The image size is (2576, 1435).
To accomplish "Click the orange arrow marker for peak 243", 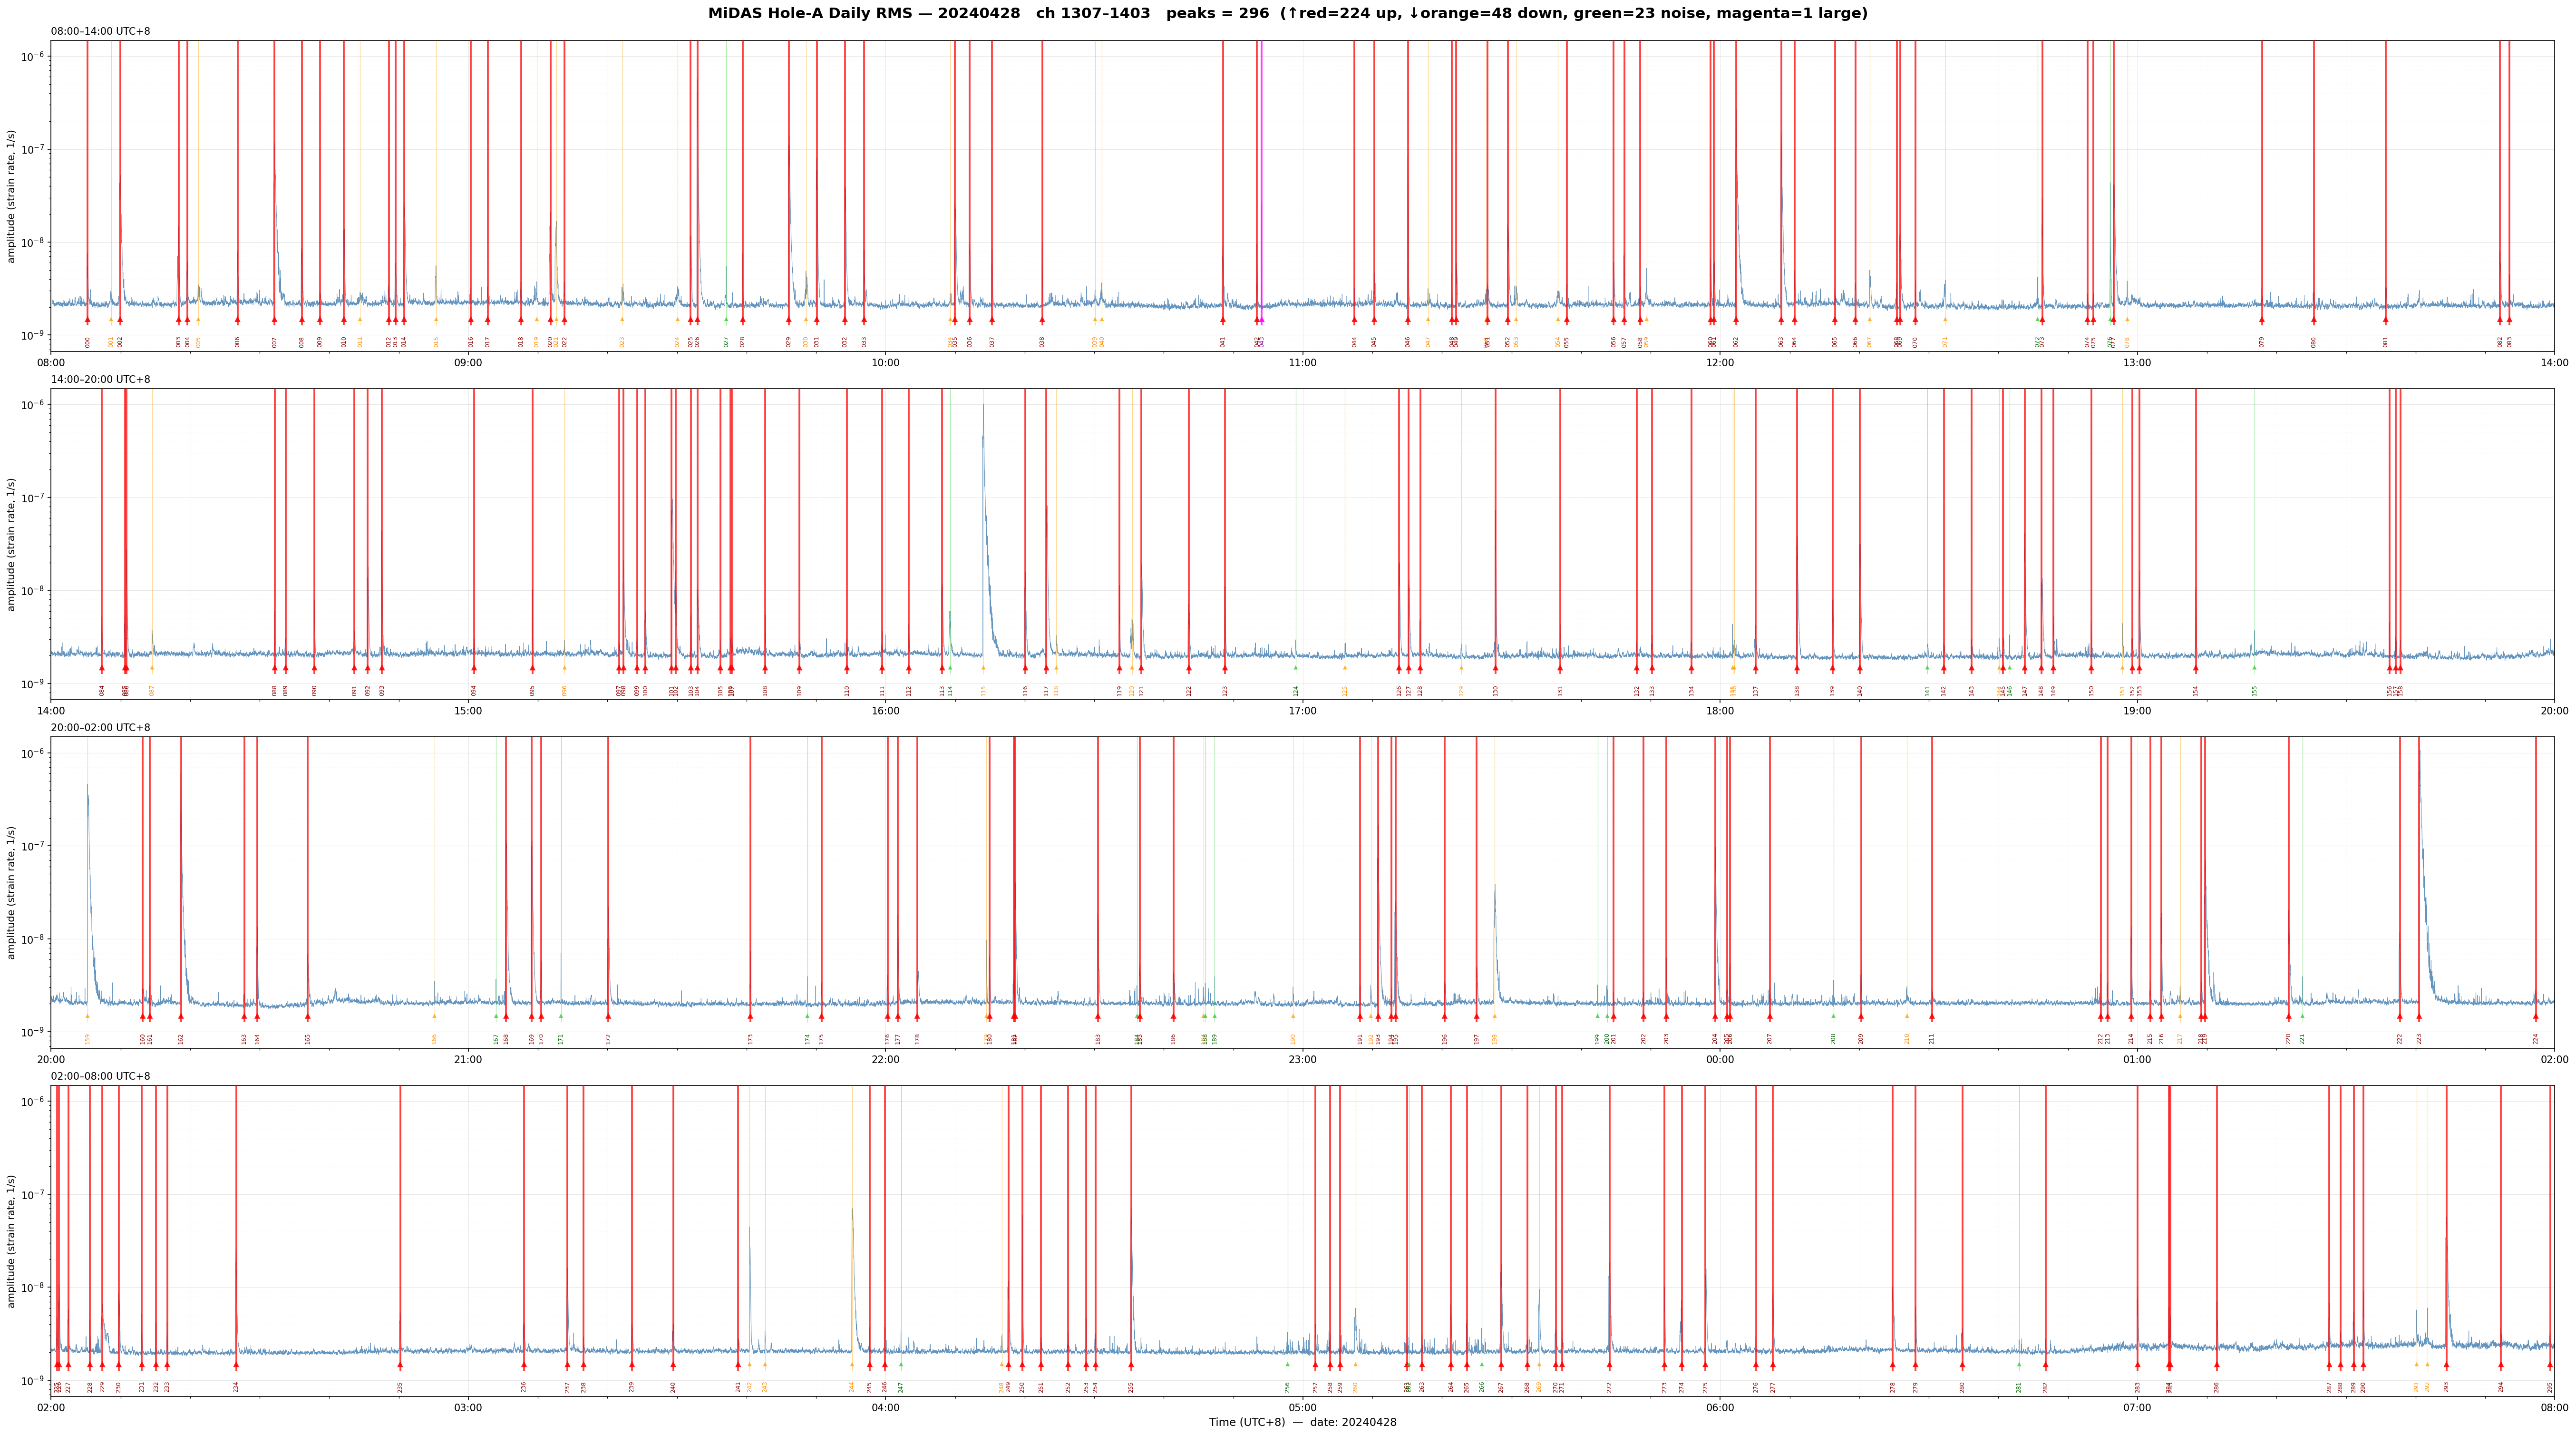I will tap(765, 1365).
